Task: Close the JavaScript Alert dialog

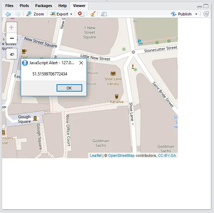Action: click(81, 63)
